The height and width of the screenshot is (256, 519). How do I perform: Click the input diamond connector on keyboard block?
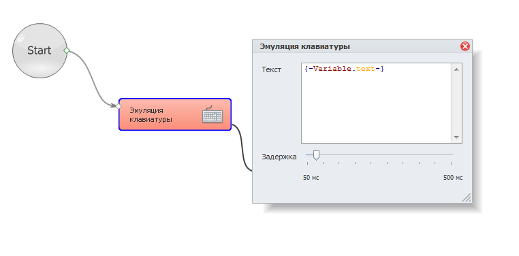pyautogui.click(x=118, y=106)
